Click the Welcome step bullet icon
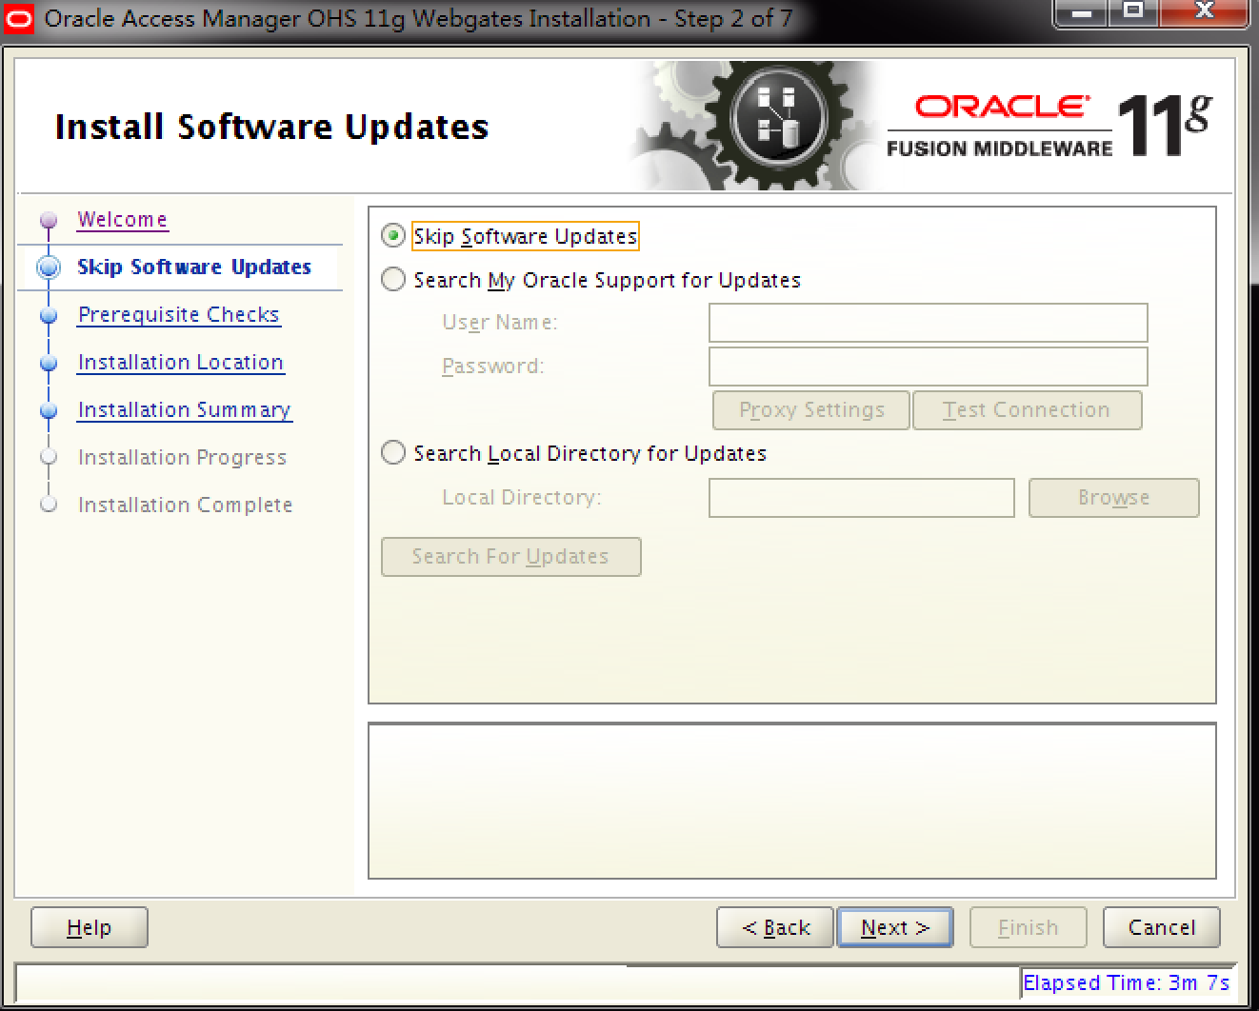The height and width of the screenshot is (1011, 1259). click(49, 221)
